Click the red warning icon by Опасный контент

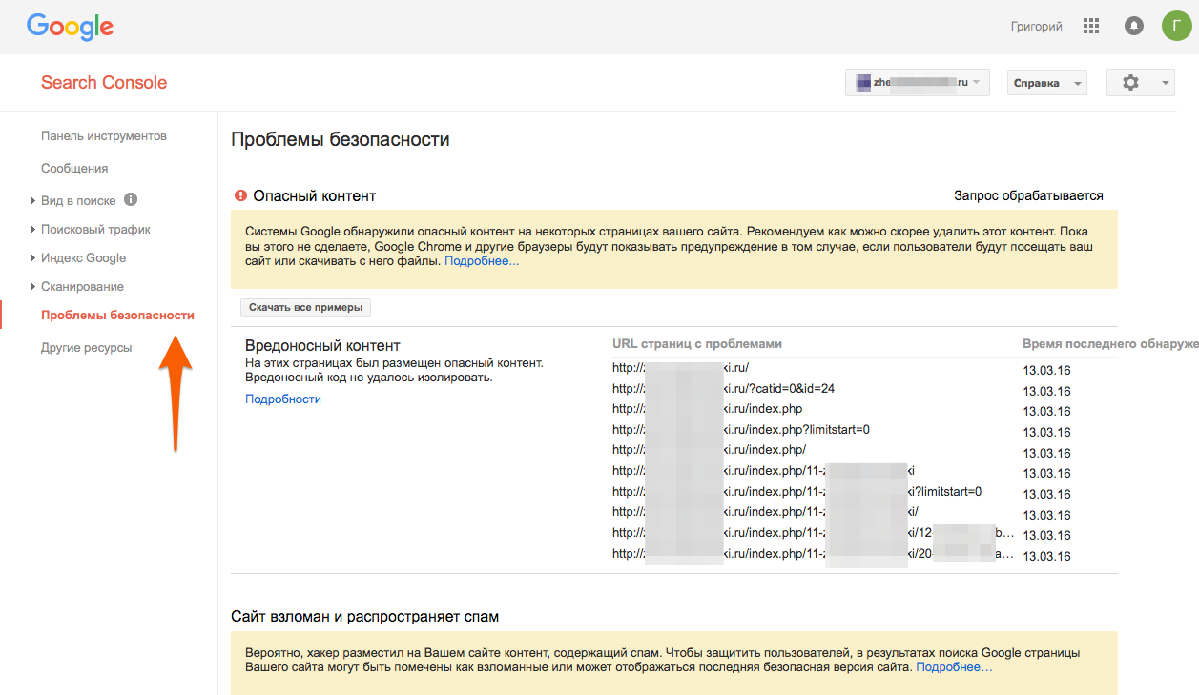pyautogui.click(x=240, y=195)
